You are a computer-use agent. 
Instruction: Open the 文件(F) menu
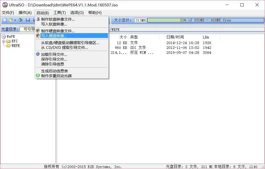[x=8, y=13]
